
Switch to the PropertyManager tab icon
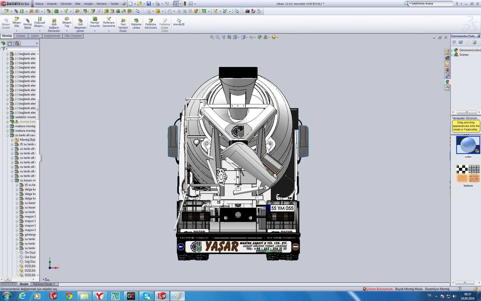point(10,43)
